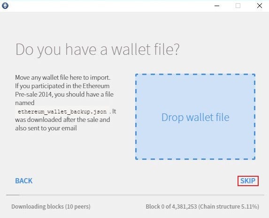Click the 'Chain structure 5.11%' indicator
The height and width of the screenshot is (218, 269).
tap(229, 207)
